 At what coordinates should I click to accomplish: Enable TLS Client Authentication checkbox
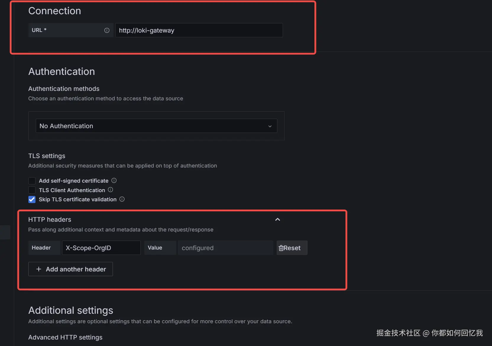[32, 190]
